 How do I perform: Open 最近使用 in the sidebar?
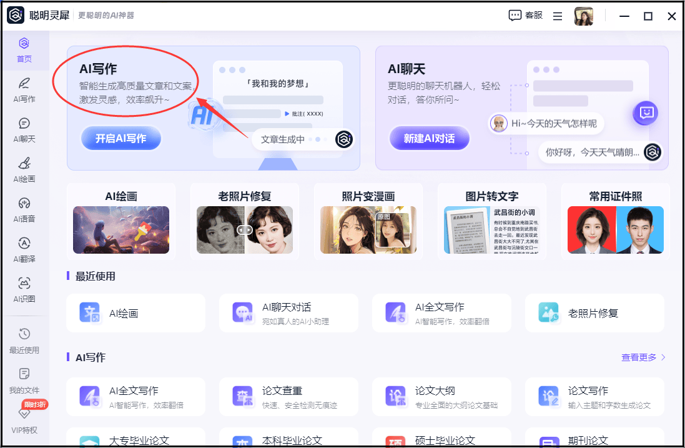pyautogui.click(x=24, y=340)
